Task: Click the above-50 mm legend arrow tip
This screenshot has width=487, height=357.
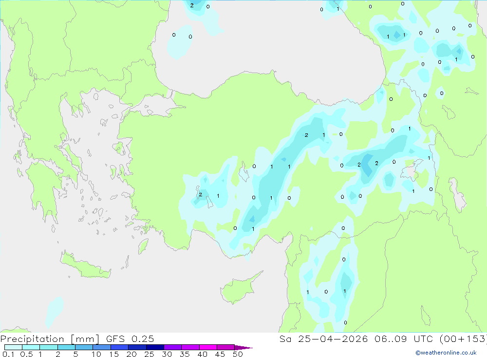Action: (x=243, y=348)
